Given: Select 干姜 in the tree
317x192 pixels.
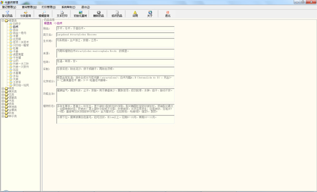Looking at the screenshot, I should tap(15, 51).
